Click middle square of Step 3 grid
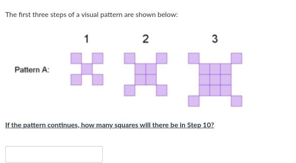The width and height of the screenshot is (296, 163). pos(215,80)
